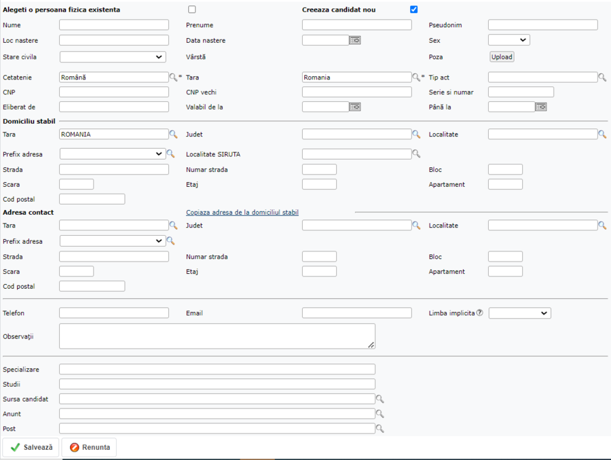Click the search icon next to Localitate SIRUTA

(416, 154)
